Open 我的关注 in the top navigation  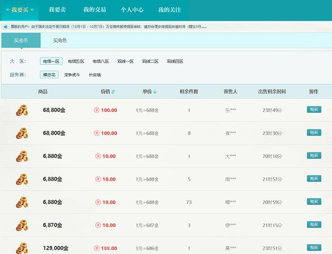coord(170,10)
